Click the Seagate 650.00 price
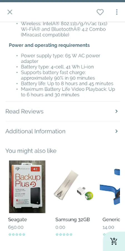Image resolution: width=125 pixels, height=251 pixels. point(16,227)
